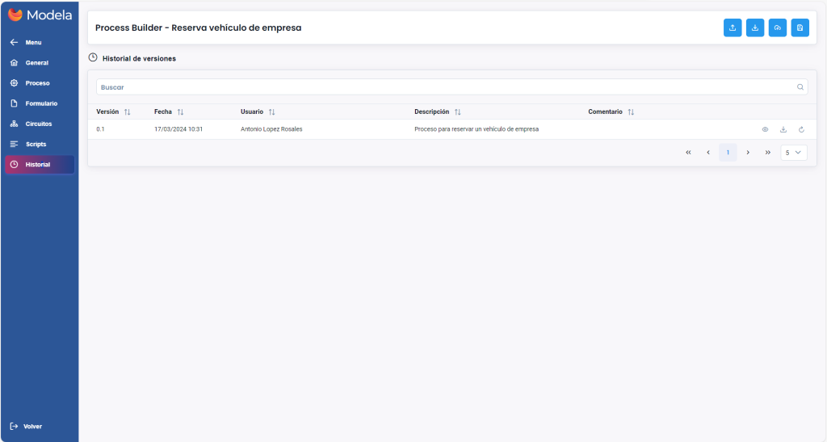Click the upload button in the header
This screenshot has width=827, height=442.
tap(732, 27)
